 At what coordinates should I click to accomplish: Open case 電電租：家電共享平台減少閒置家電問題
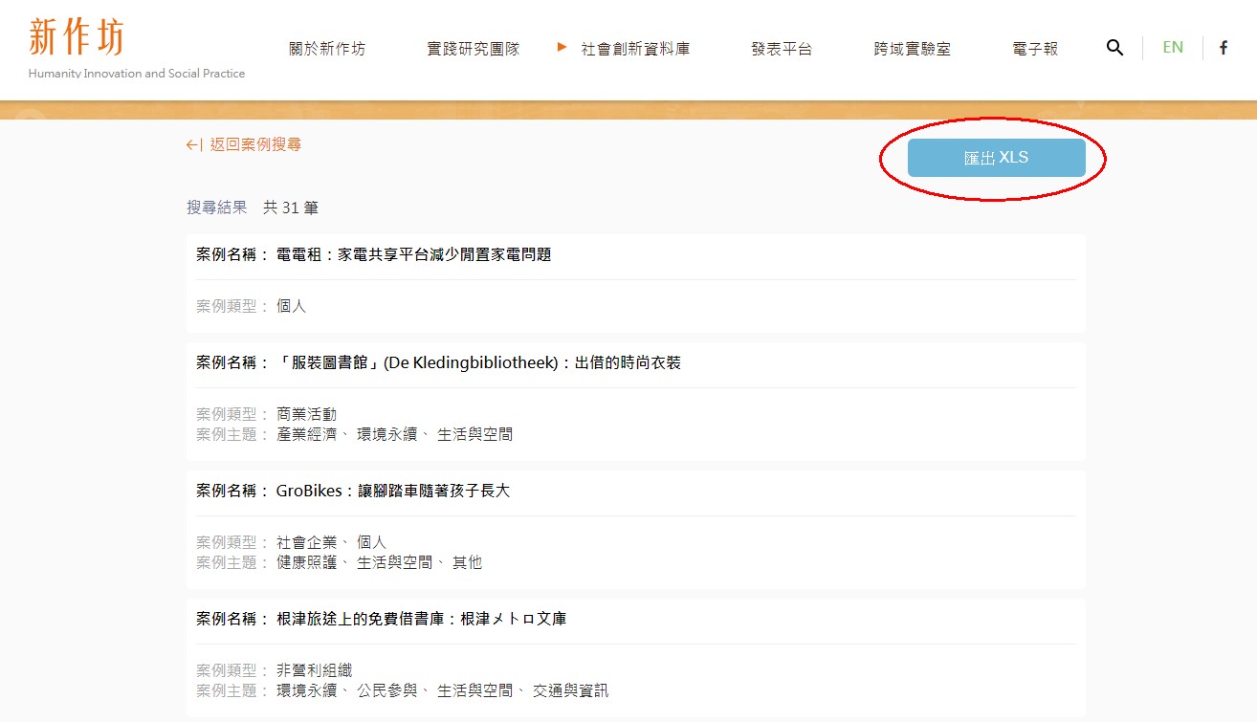pos(413,254)
